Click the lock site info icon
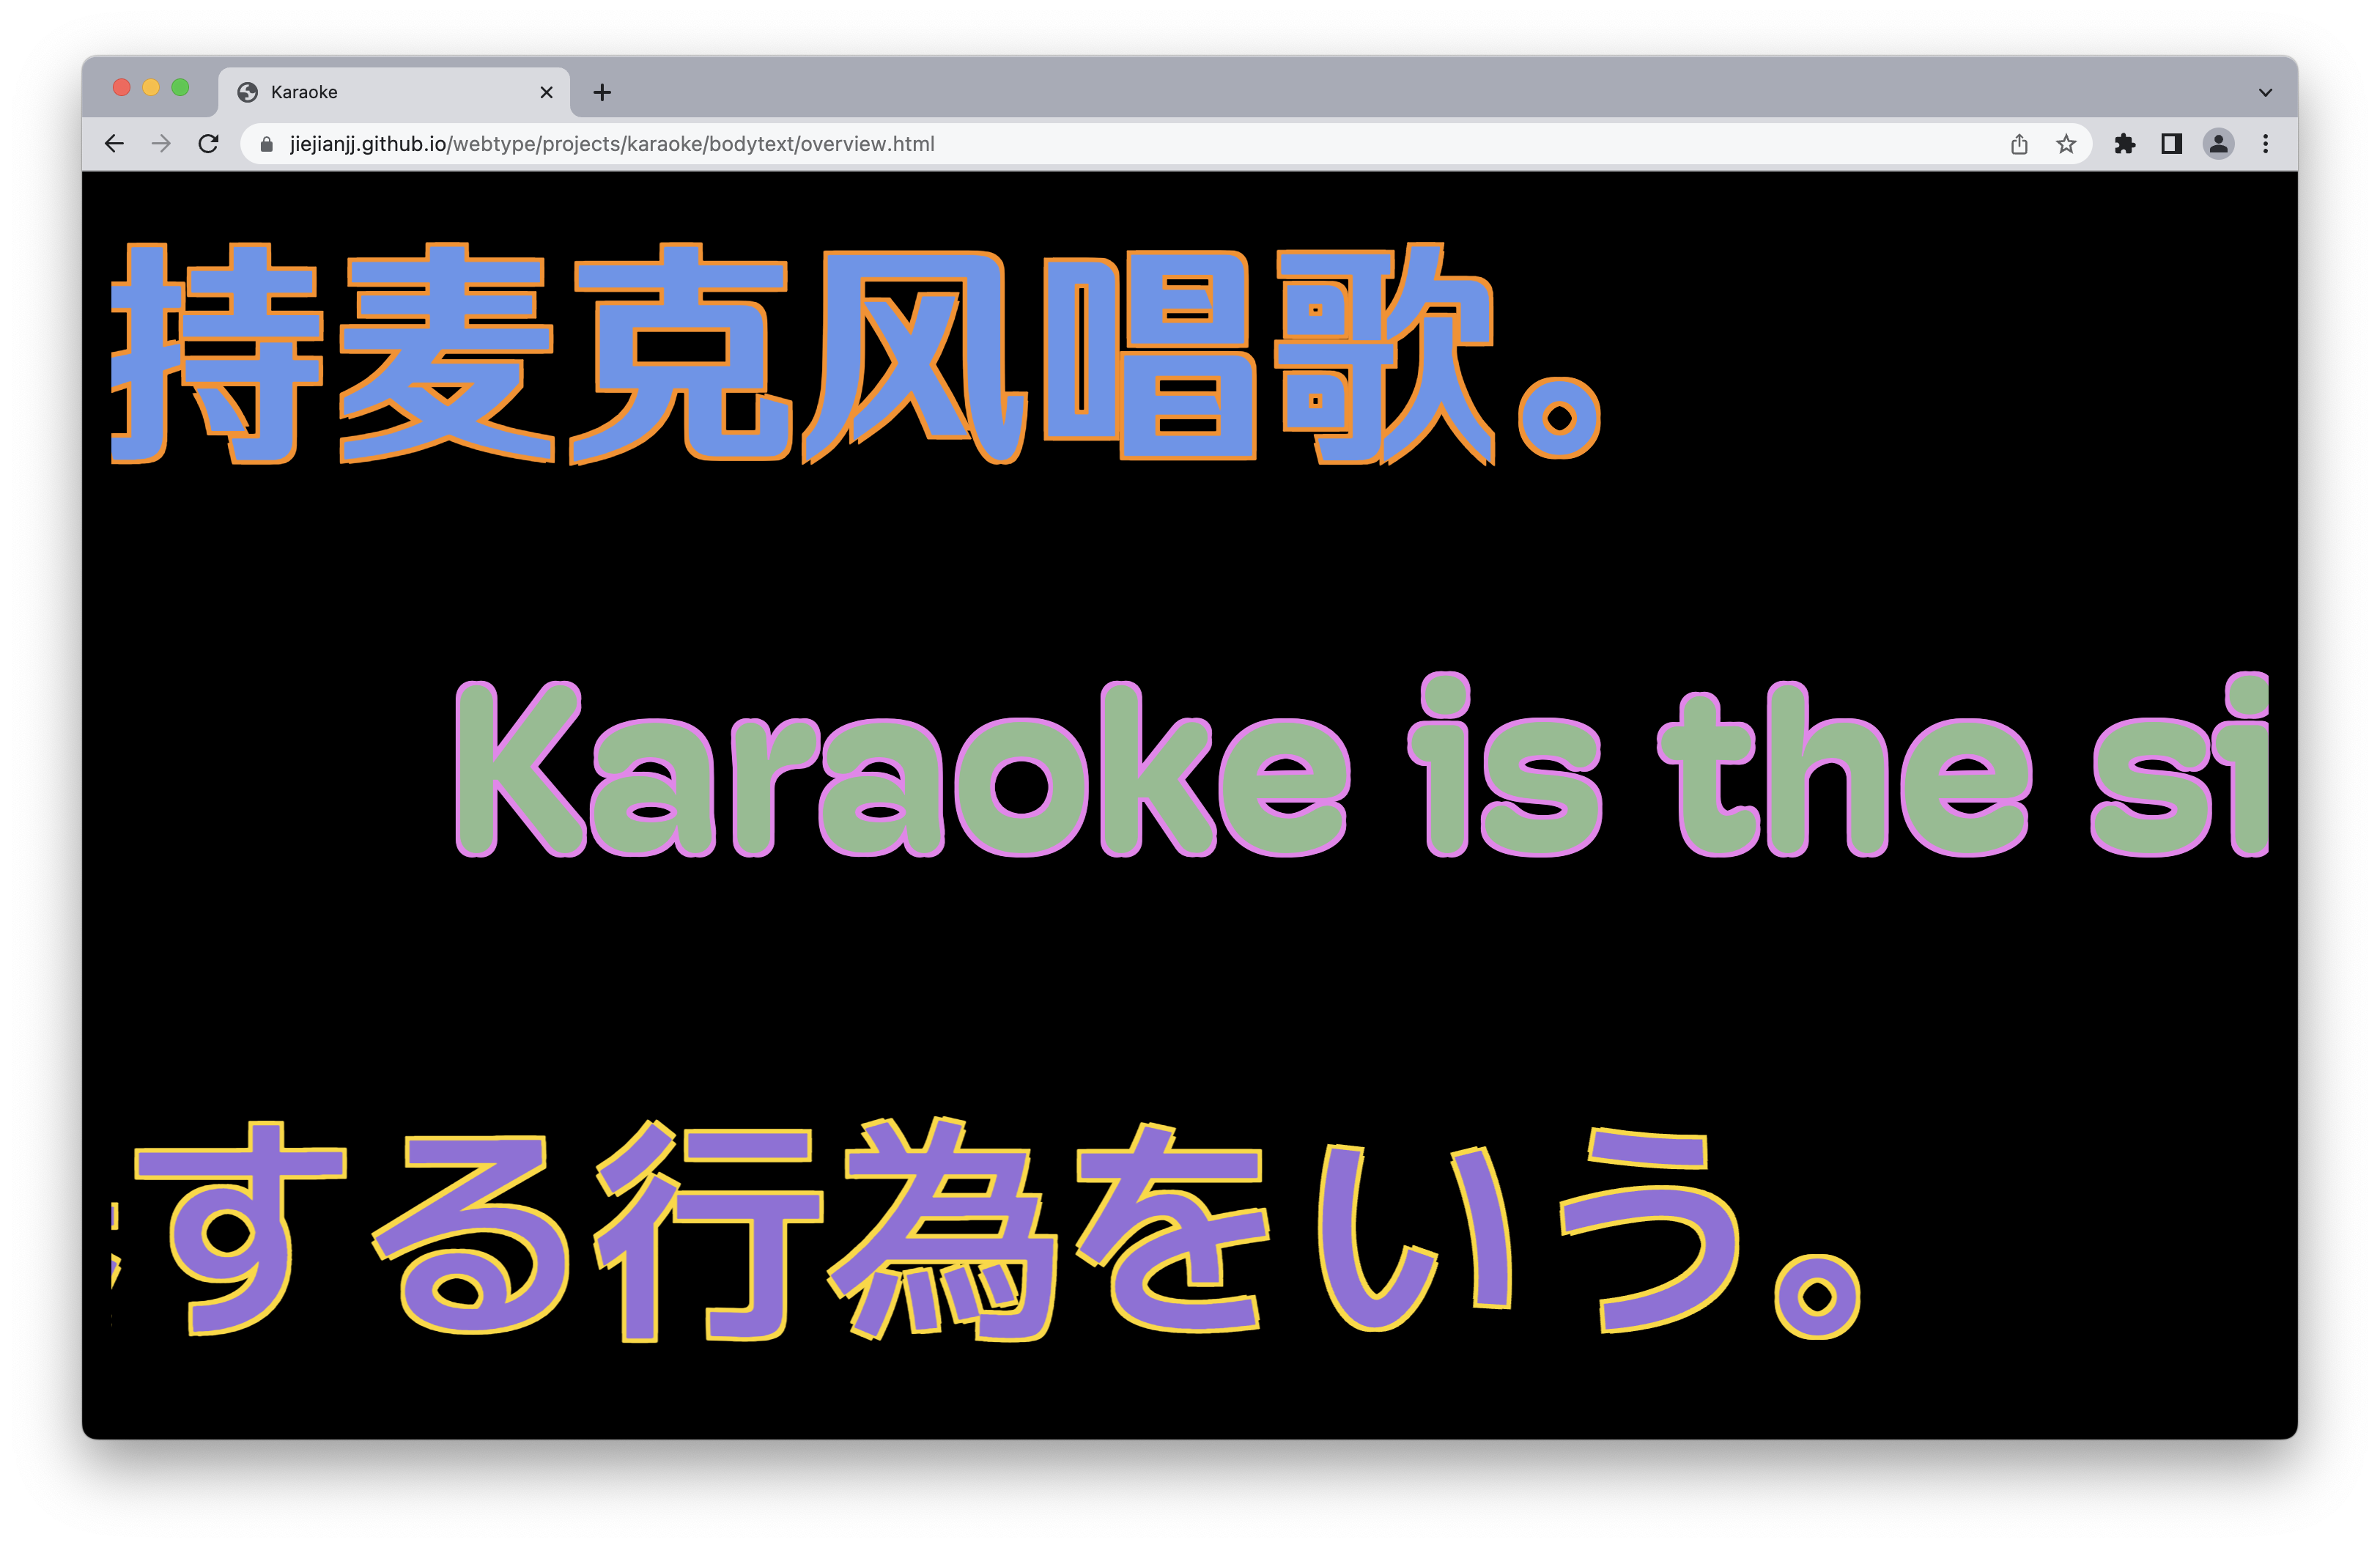The height and width of the screenshot is (1548, 2380). pos(266,144)
